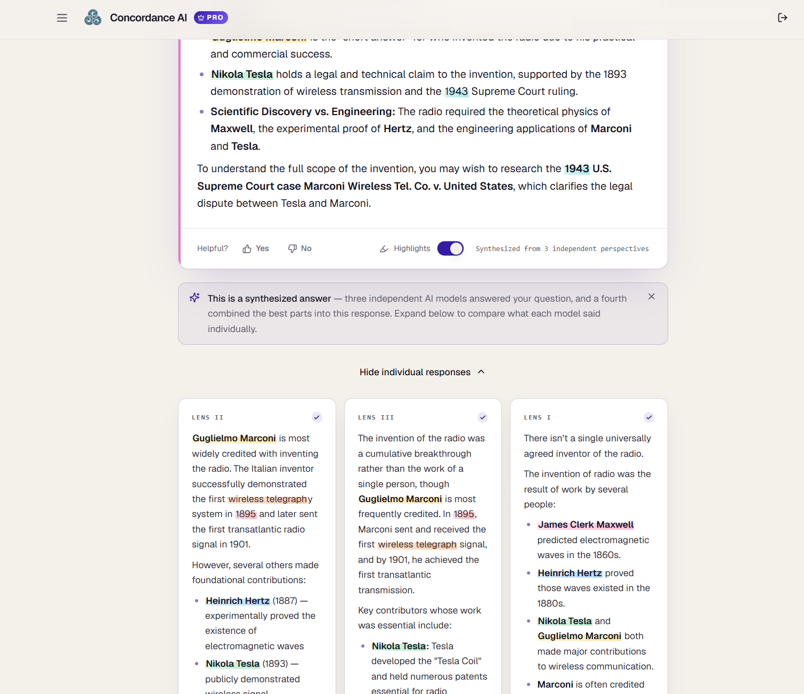The height and width of the screenshot is (694, 804).
Task: Click highlighted 1895 in Lens II card
Action: (x=246, y=514)
